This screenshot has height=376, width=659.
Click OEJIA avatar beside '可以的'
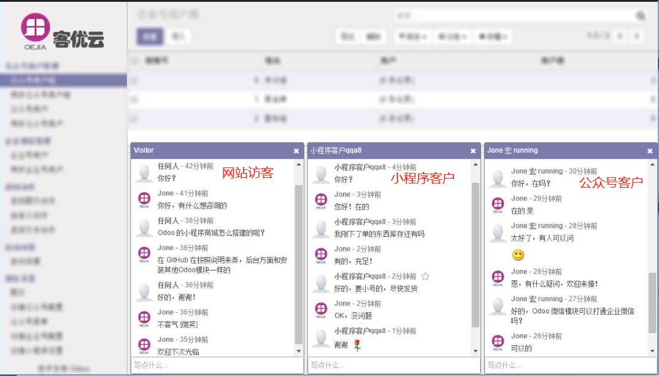pos(498,342)
